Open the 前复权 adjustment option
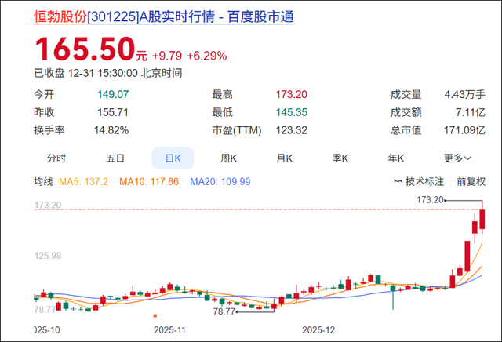 click(471, 181)
